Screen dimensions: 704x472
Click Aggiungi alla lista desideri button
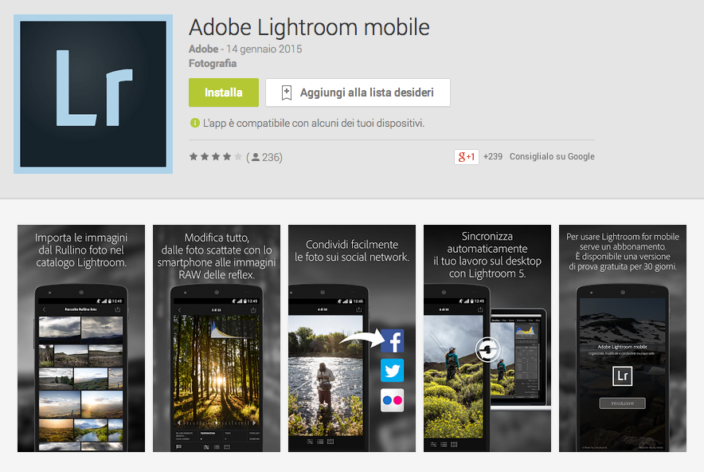[x=358, y=92]
